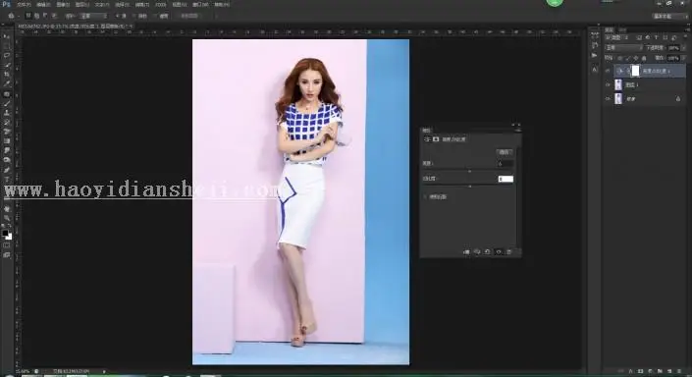This screenshot has width=692, height=377.
Task: Toggle lock position in Layers panel
Action: (636, 58)
